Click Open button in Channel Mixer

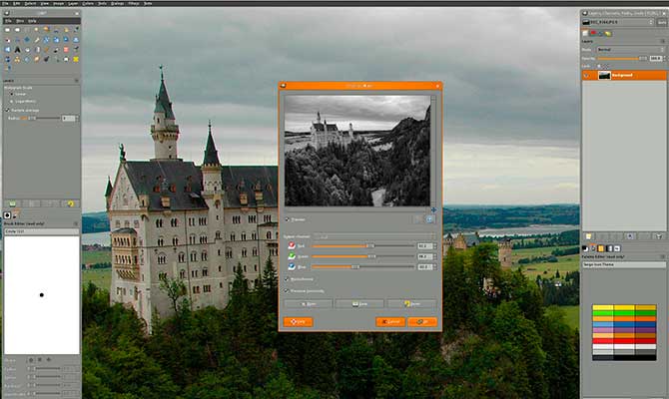(309, 304)
